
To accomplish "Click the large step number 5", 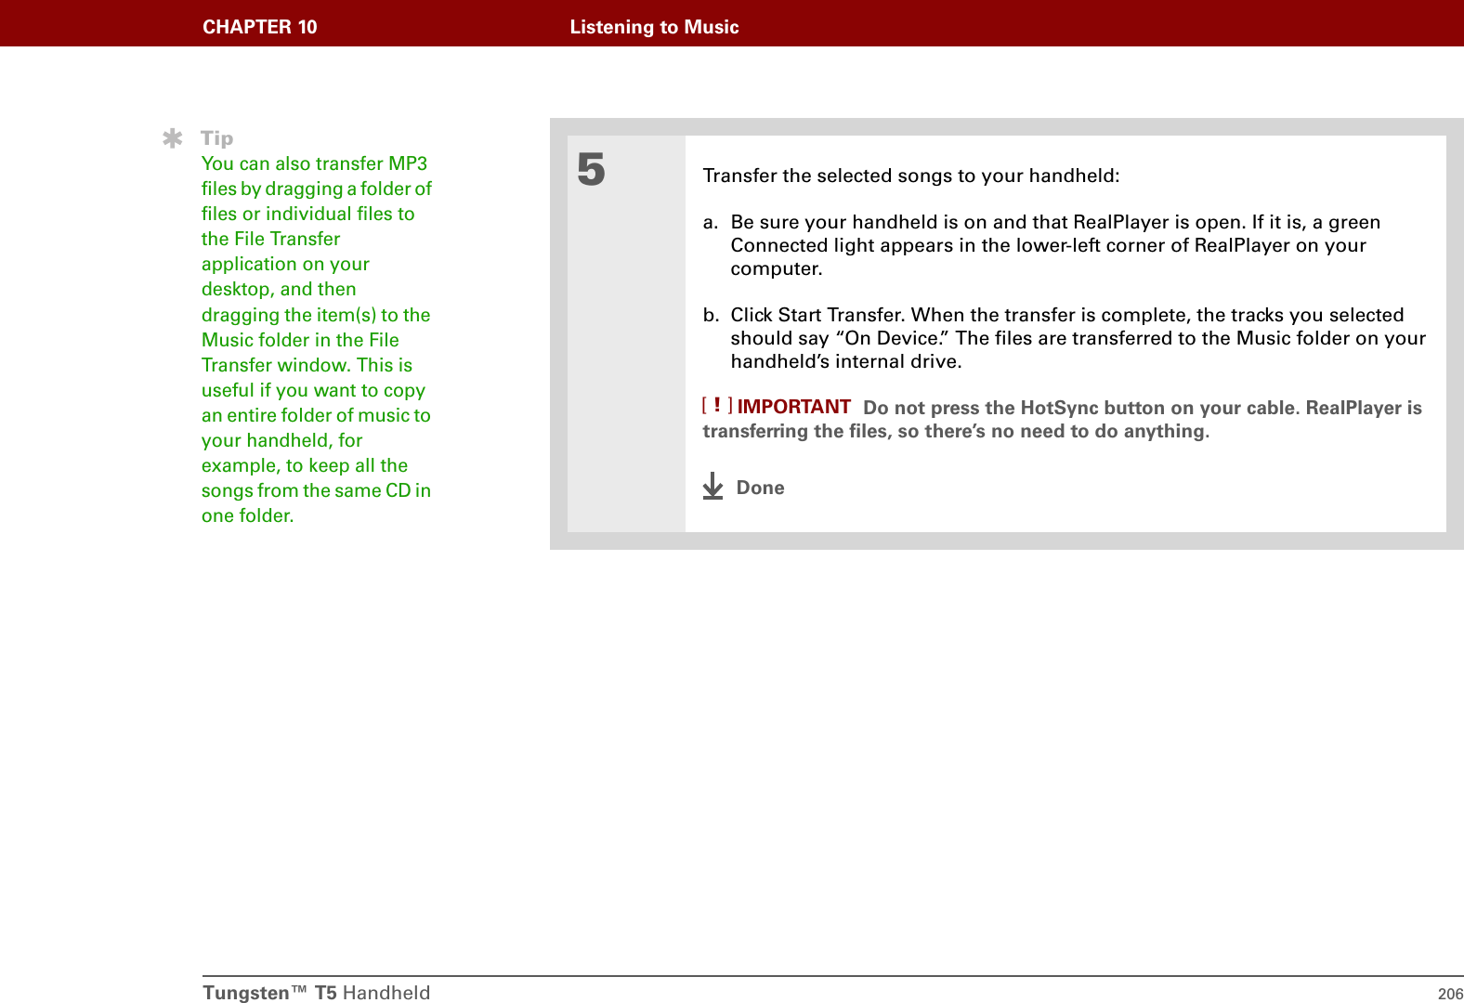I will pos(592,170).
